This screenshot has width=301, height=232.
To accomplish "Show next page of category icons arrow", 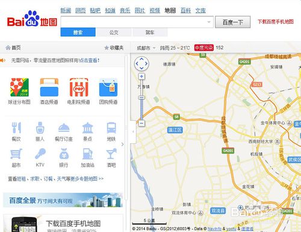I will [x=123, y=144].
